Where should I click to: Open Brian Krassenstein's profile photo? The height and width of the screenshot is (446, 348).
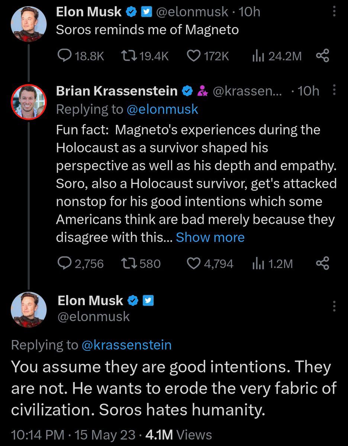tap(29, 101)
